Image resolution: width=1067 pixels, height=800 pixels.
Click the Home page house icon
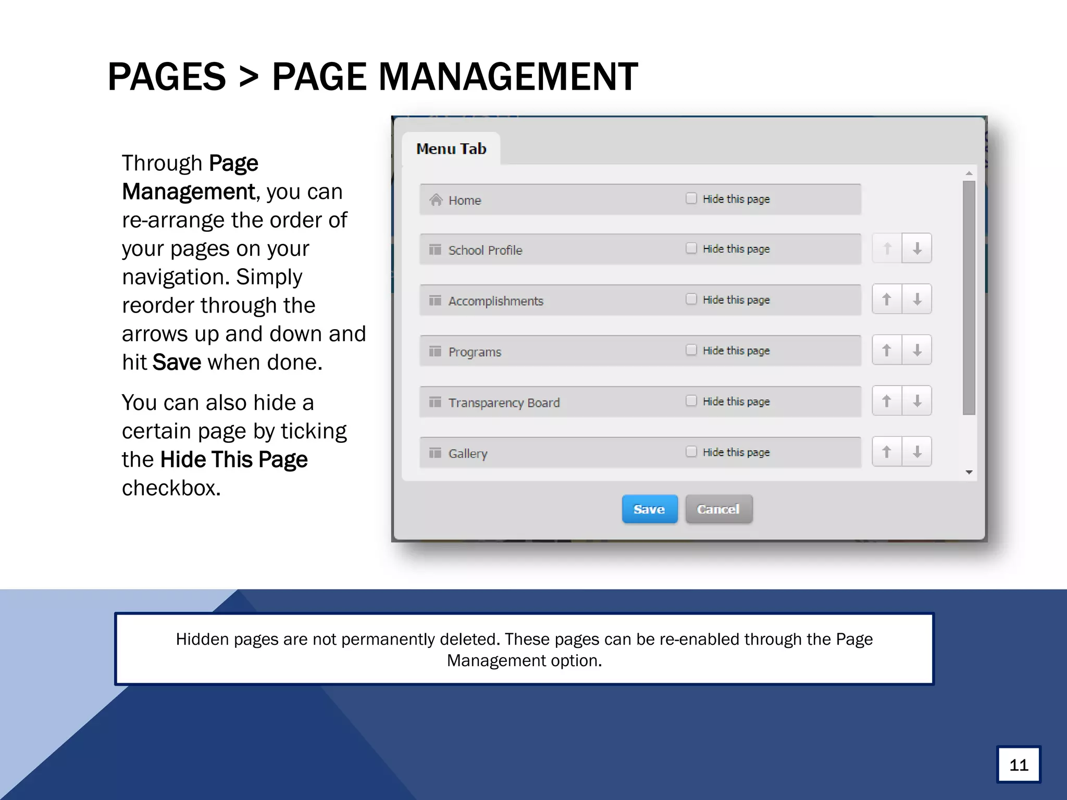click(x=436, y=199)
